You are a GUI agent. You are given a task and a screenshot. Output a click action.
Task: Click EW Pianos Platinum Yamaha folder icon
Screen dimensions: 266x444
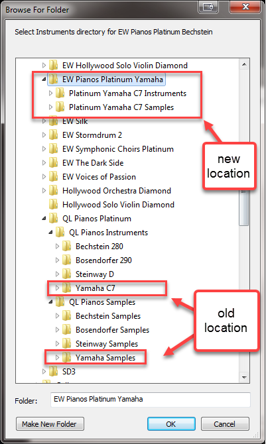53,79
